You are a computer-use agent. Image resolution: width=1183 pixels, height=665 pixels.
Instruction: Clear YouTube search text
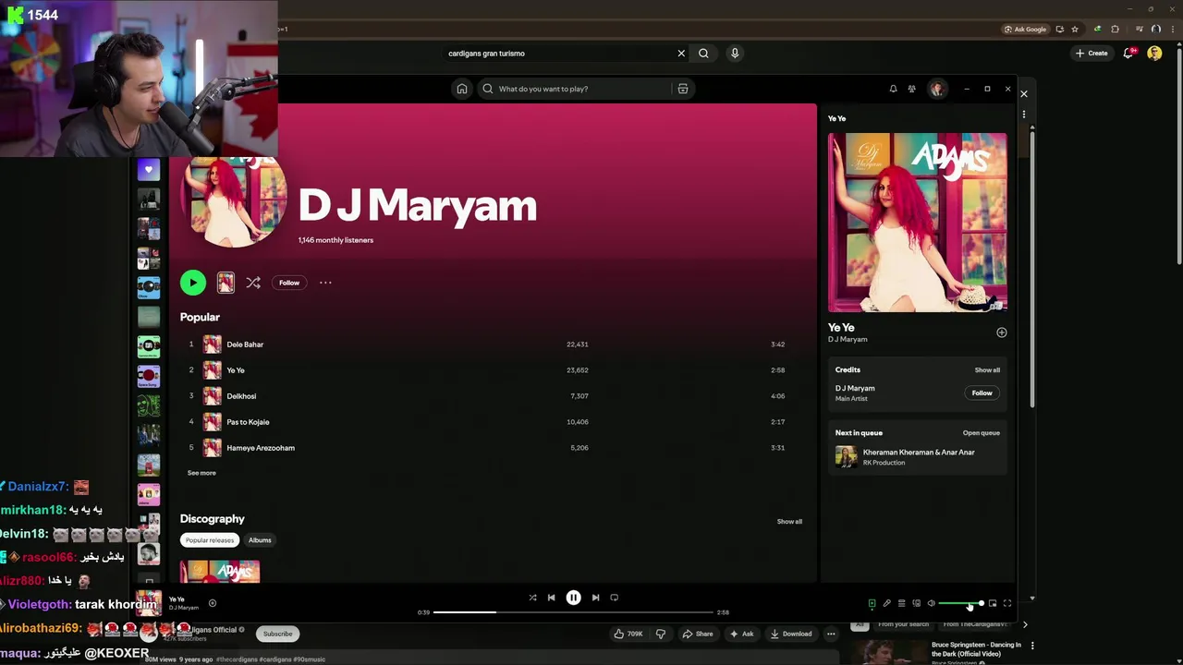(x=681, y=54)
